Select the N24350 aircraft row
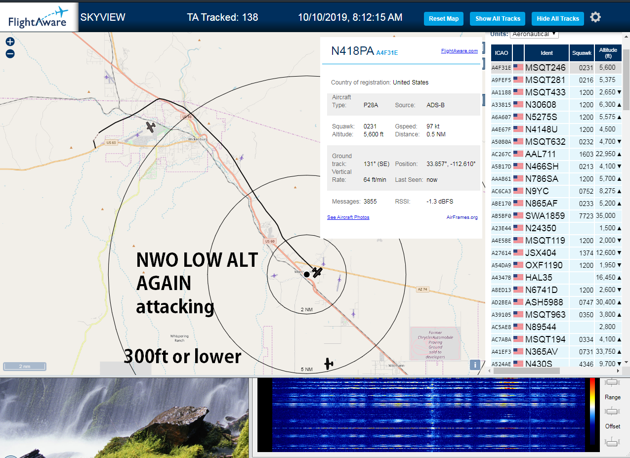Image resolution: width=630 pixels, height=458 pixels. (x=556, y=228)
